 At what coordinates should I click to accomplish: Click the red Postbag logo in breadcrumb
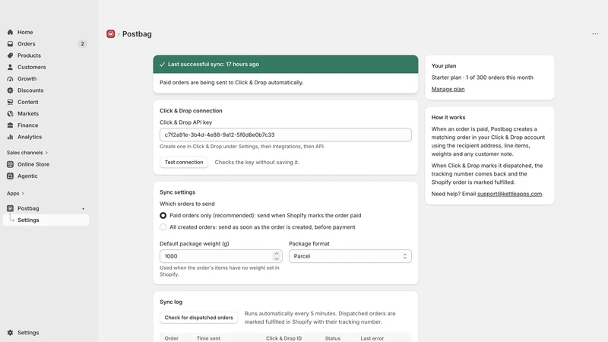pos(110,34)
